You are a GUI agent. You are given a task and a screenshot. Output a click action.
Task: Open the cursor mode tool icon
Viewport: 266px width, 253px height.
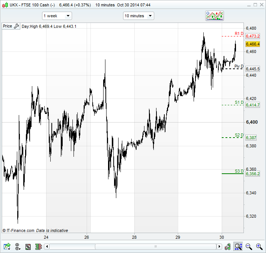17,247
